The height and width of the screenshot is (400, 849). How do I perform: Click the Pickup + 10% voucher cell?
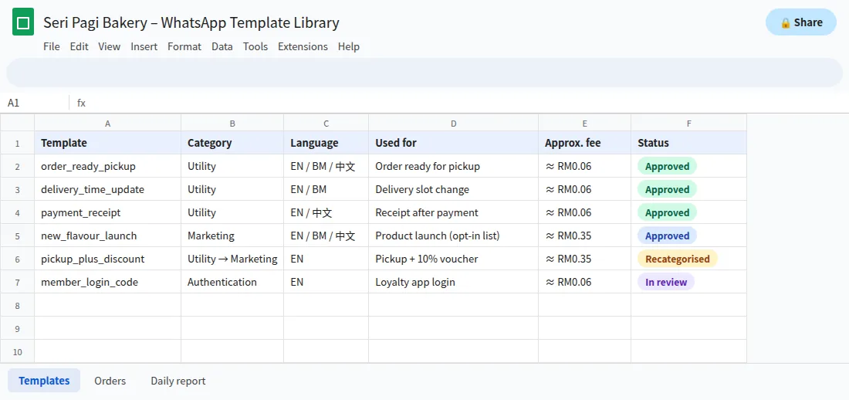(x=453, y=259)
